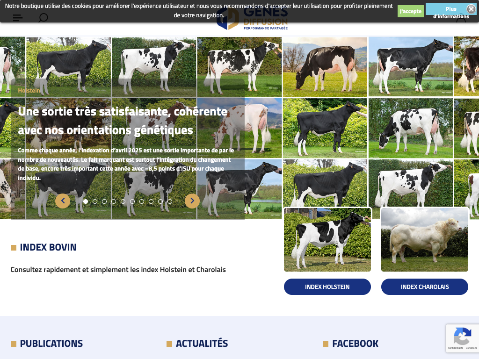Advance carousel with next arrow
479x359 pixels.
click(192, 201)
